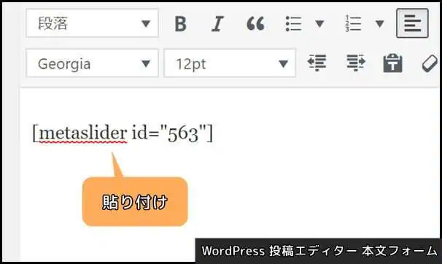This screenshot has height=264, width=442.
Task: Apply blockquote formatting
Action: tap(255, 23)
